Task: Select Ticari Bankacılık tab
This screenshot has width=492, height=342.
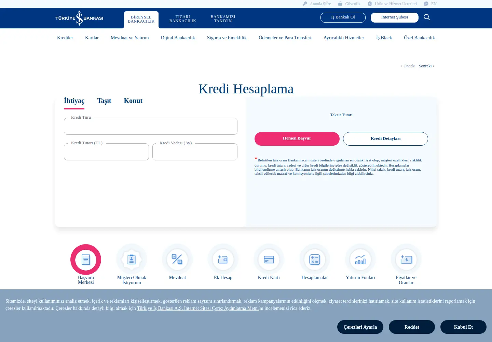Action: pyautogui.click(x=183, y=19)
